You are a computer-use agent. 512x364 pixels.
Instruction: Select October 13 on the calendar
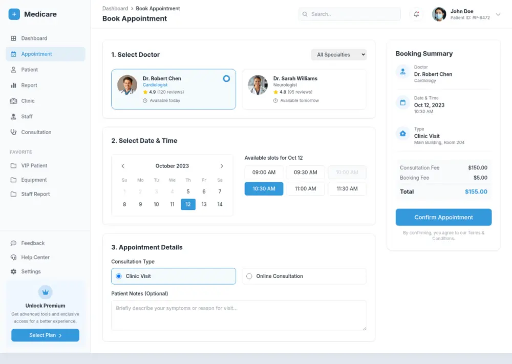pyautogui.click(x=204, y=204)
